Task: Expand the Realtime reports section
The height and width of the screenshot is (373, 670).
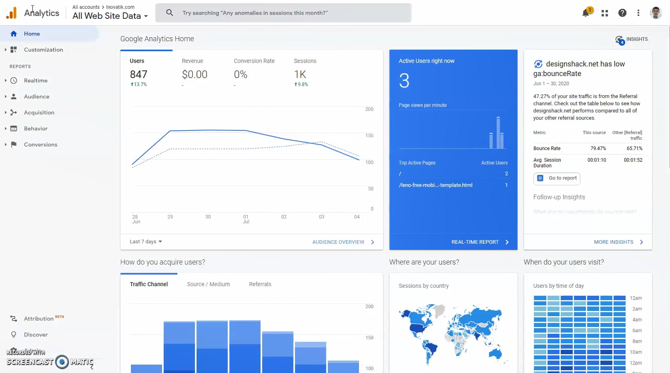Action: (6, 80)
